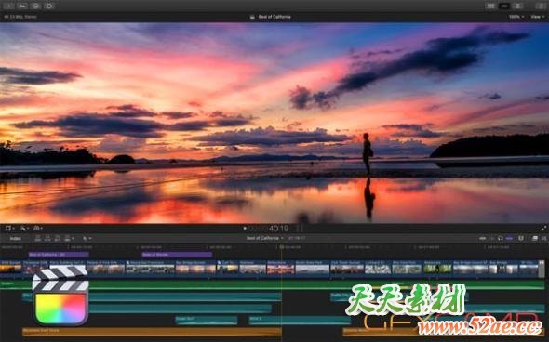Viewport: 549px width, 342px height.
Task: Play the video in the viewer
Action: pyautogui.click(x=245, y=229)
